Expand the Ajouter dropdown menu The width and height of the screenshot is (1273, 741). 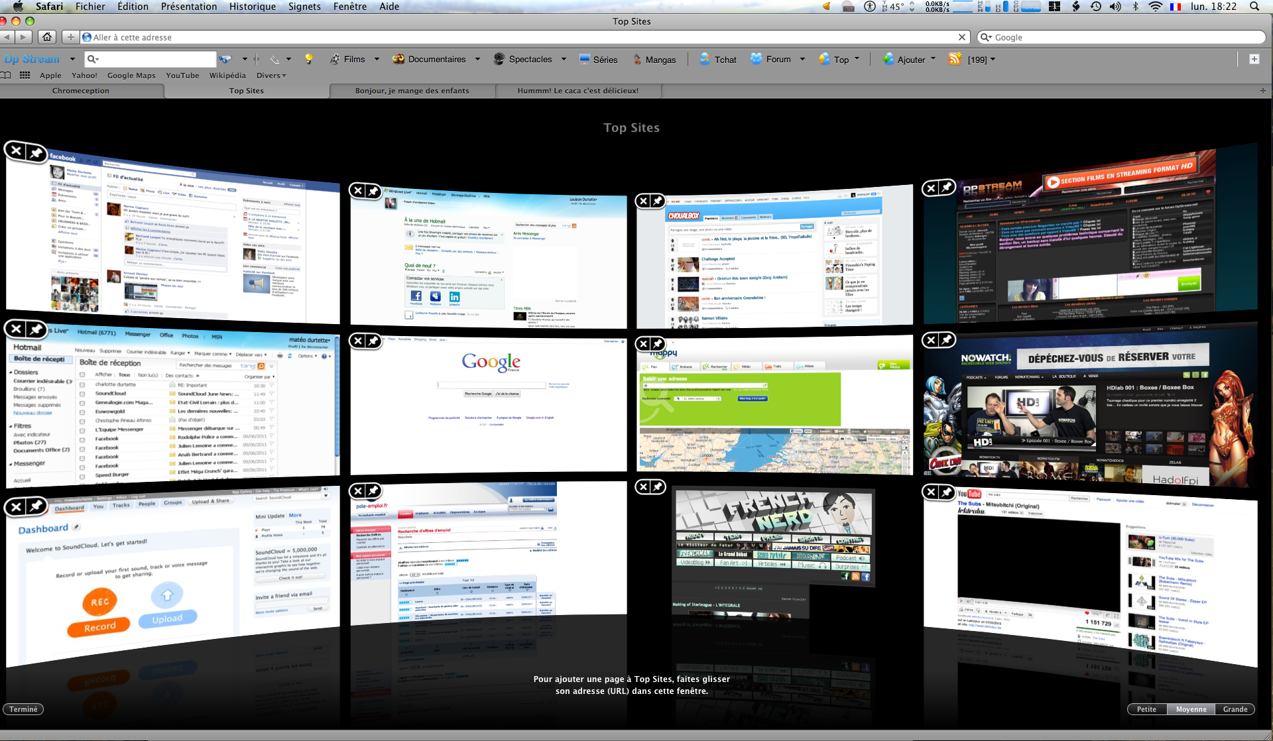[x=933, y=59]
